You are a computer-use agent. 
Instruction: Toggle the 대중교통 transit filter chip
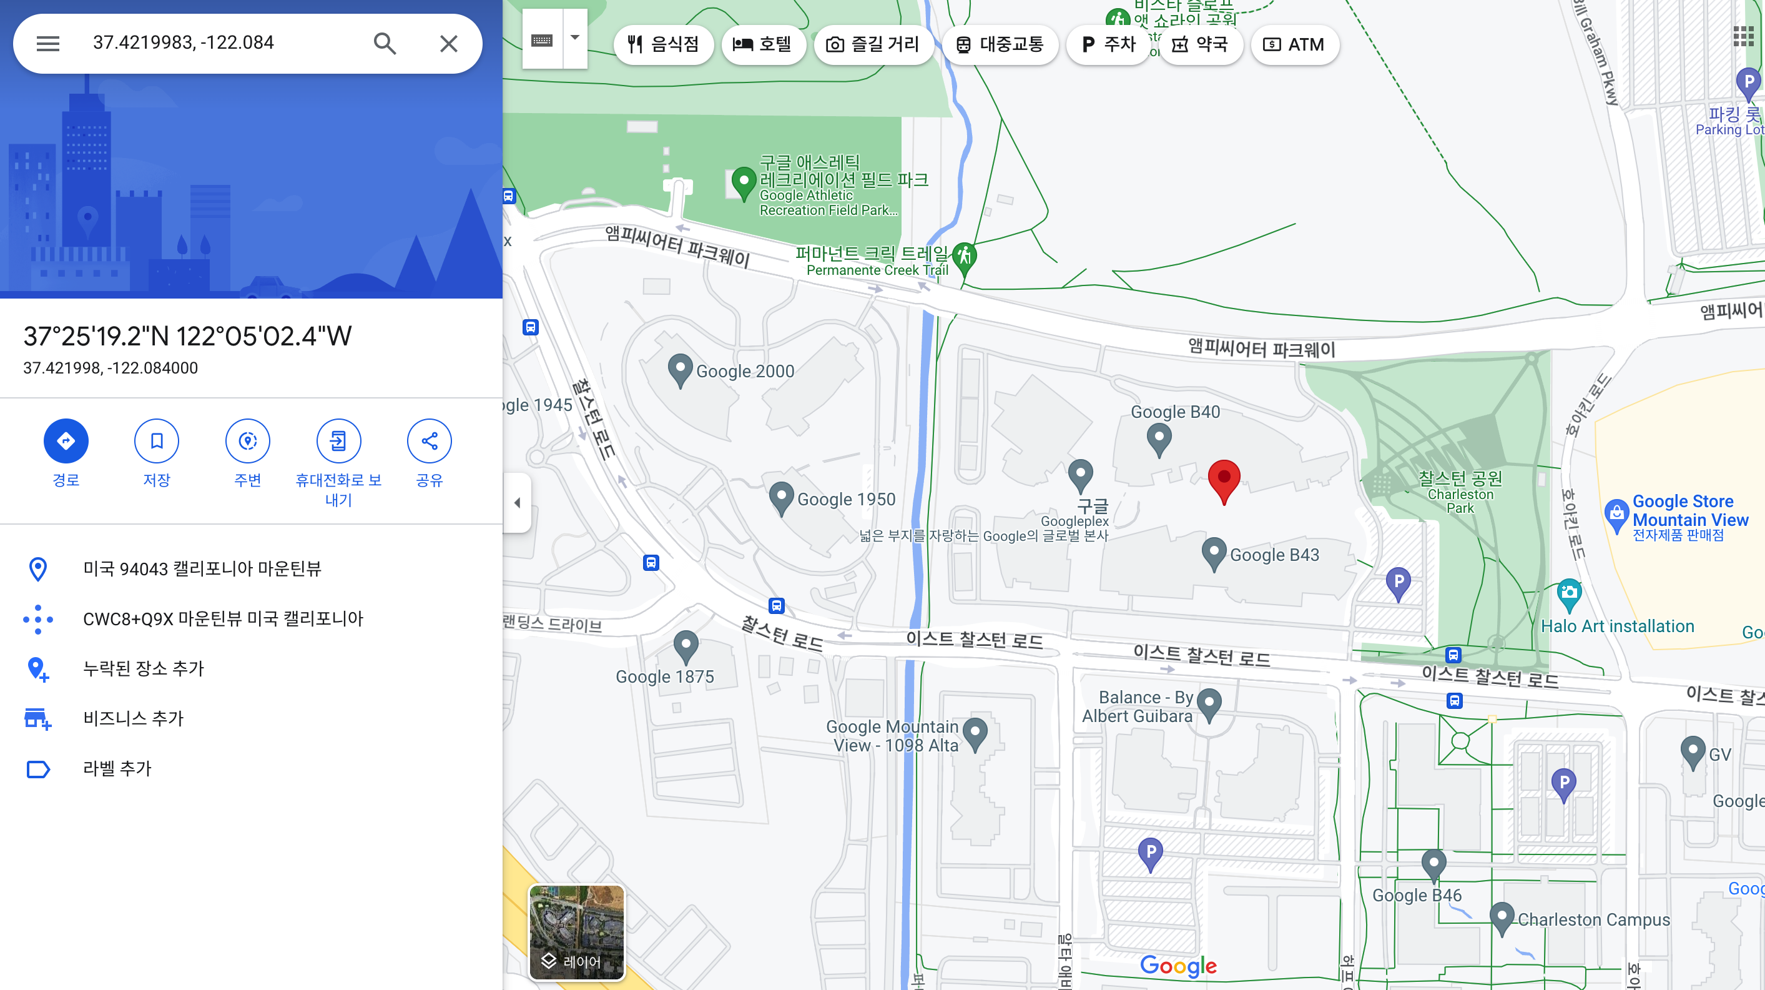click(1000, 44)
